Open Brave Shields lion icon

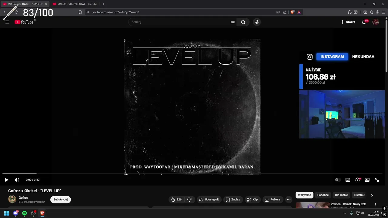pyautogui.click(x=293, y=12)
